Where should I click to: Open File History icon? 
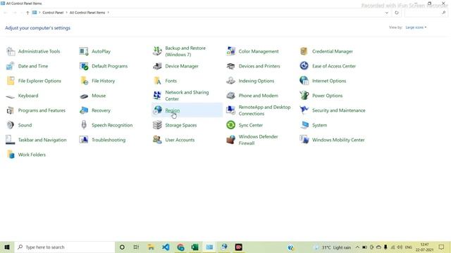pyautogui.click(x=84, y=81)
